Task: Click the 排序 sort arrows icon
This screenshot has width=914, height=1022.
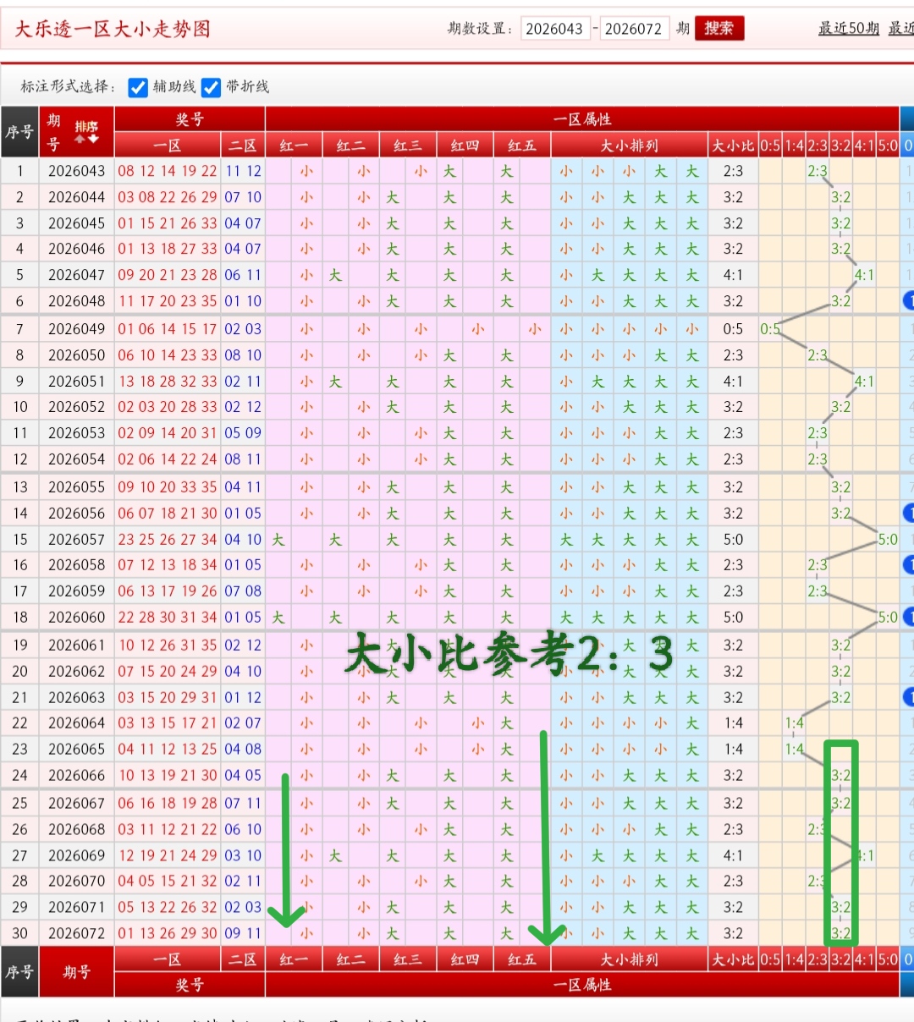Action: click(86, 132)
